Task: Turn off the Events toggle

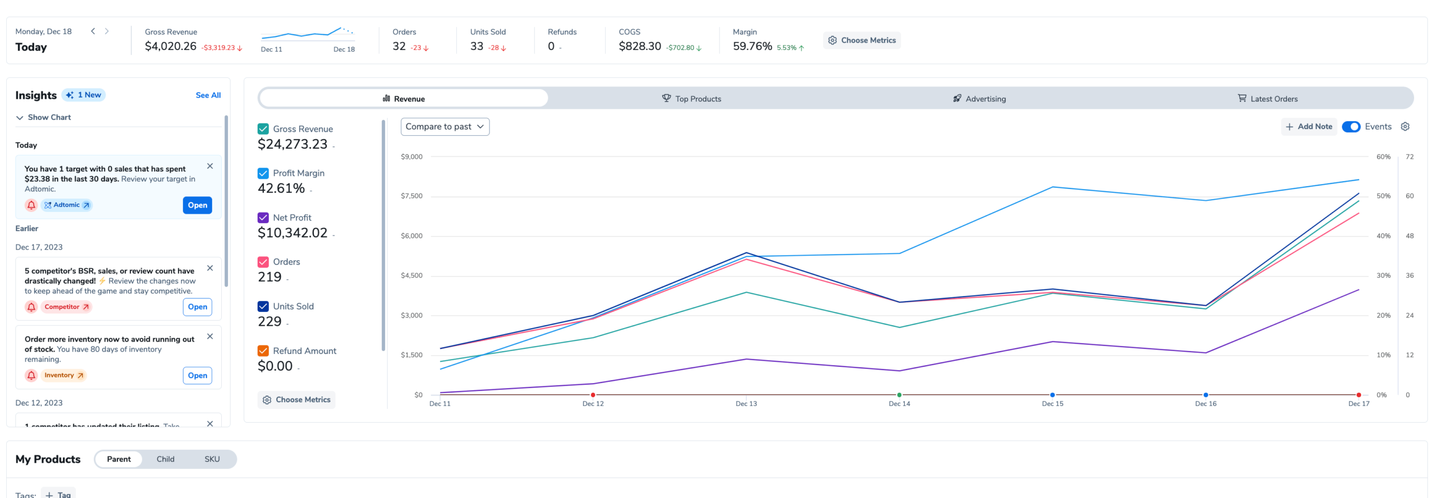Action: (x=1351, y=127)
